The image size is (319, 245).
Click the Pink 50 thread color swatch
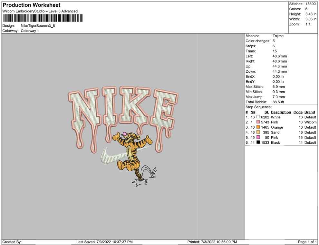[x=258, y=137]
